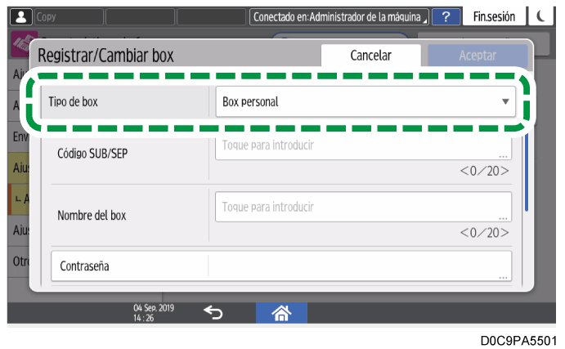565x349 pixels.
Task: Select the Contraseña entry field
Action: click(360, 266)
